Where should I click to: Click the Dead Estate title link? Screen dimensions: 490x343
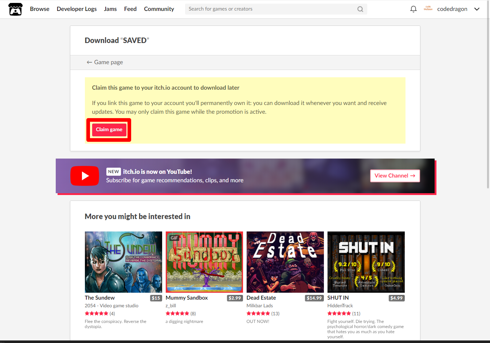tap(261, 298)
